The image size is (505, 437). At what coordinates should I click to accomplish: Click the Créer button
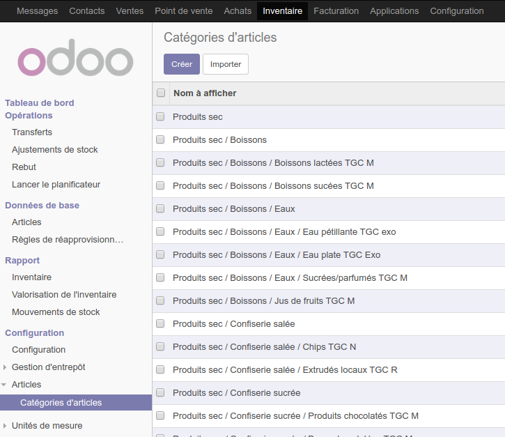coord(182,64)
